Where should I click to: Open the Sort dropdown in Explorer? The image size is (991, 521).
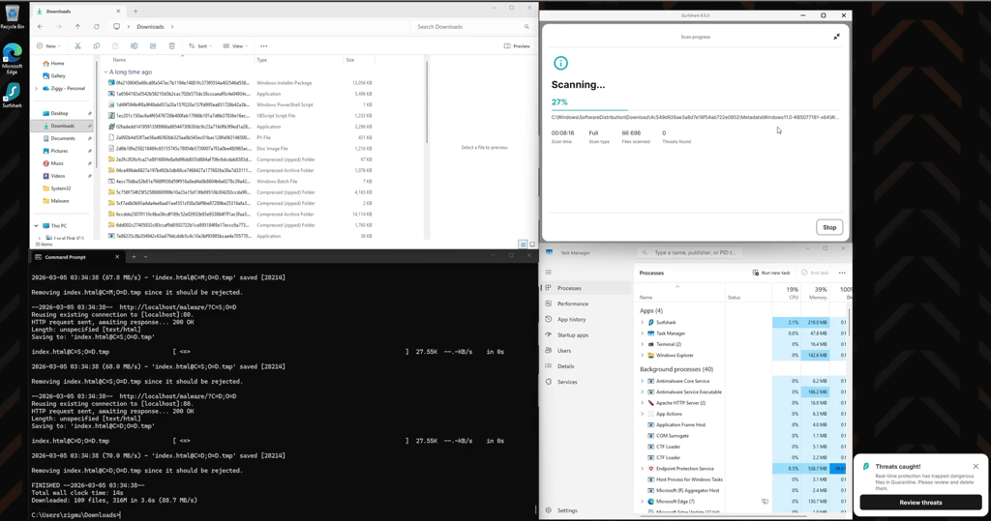pos(199,46)
